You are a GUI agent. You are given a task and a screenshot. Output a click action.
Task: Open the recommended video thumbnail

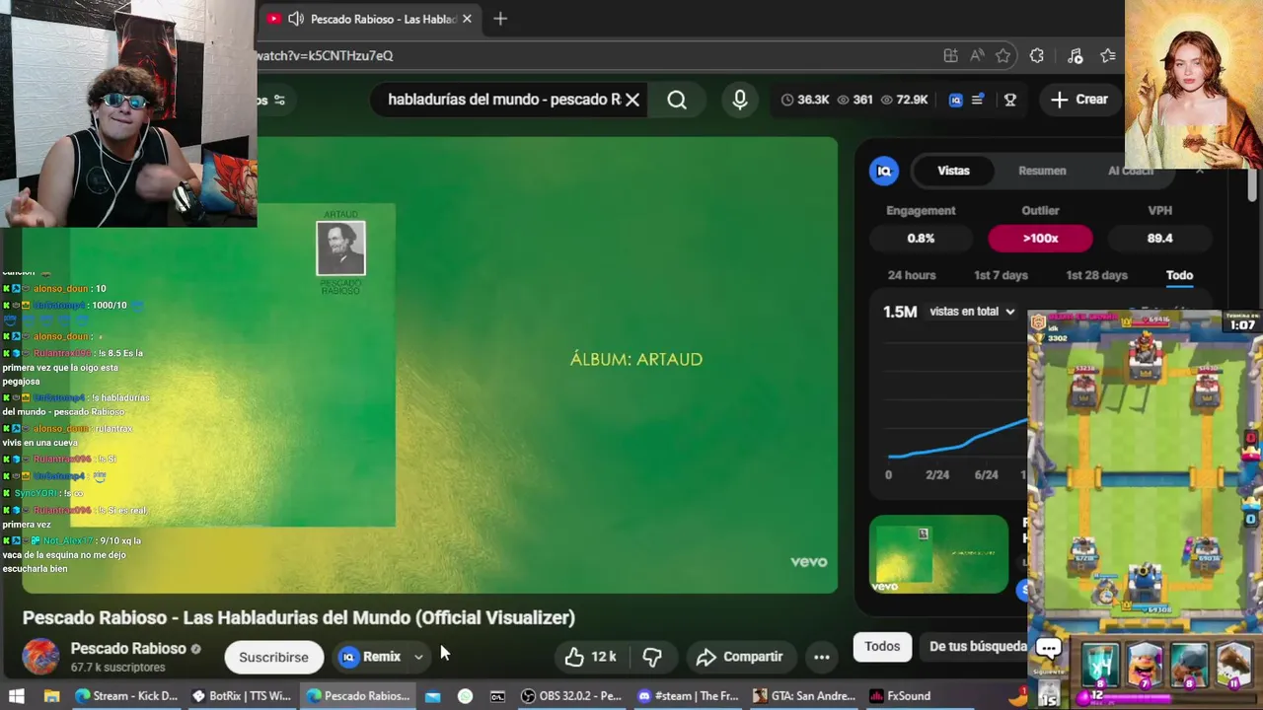pyautogui.click(x=938, y=554)
